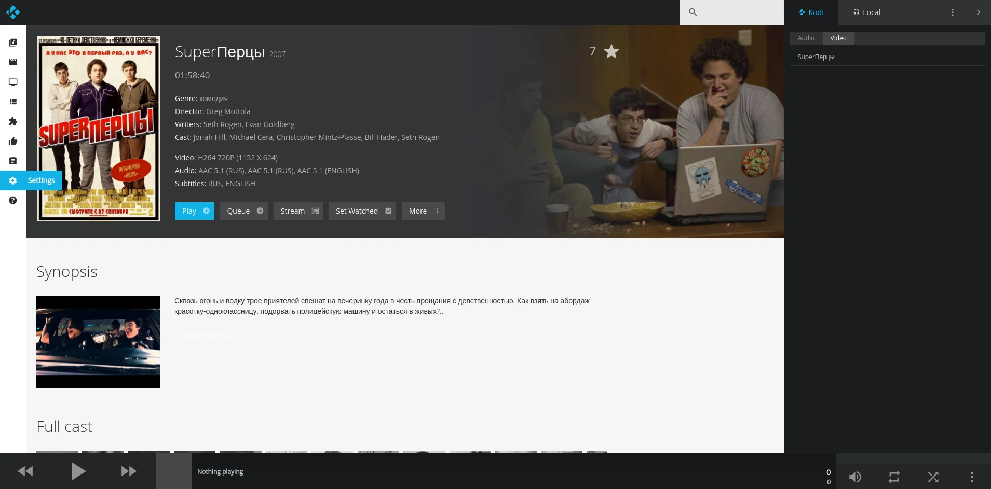Viewport: 991px width, 489px height.
Task: Toggle shuffle mode
Action: [x=933, y=477]
